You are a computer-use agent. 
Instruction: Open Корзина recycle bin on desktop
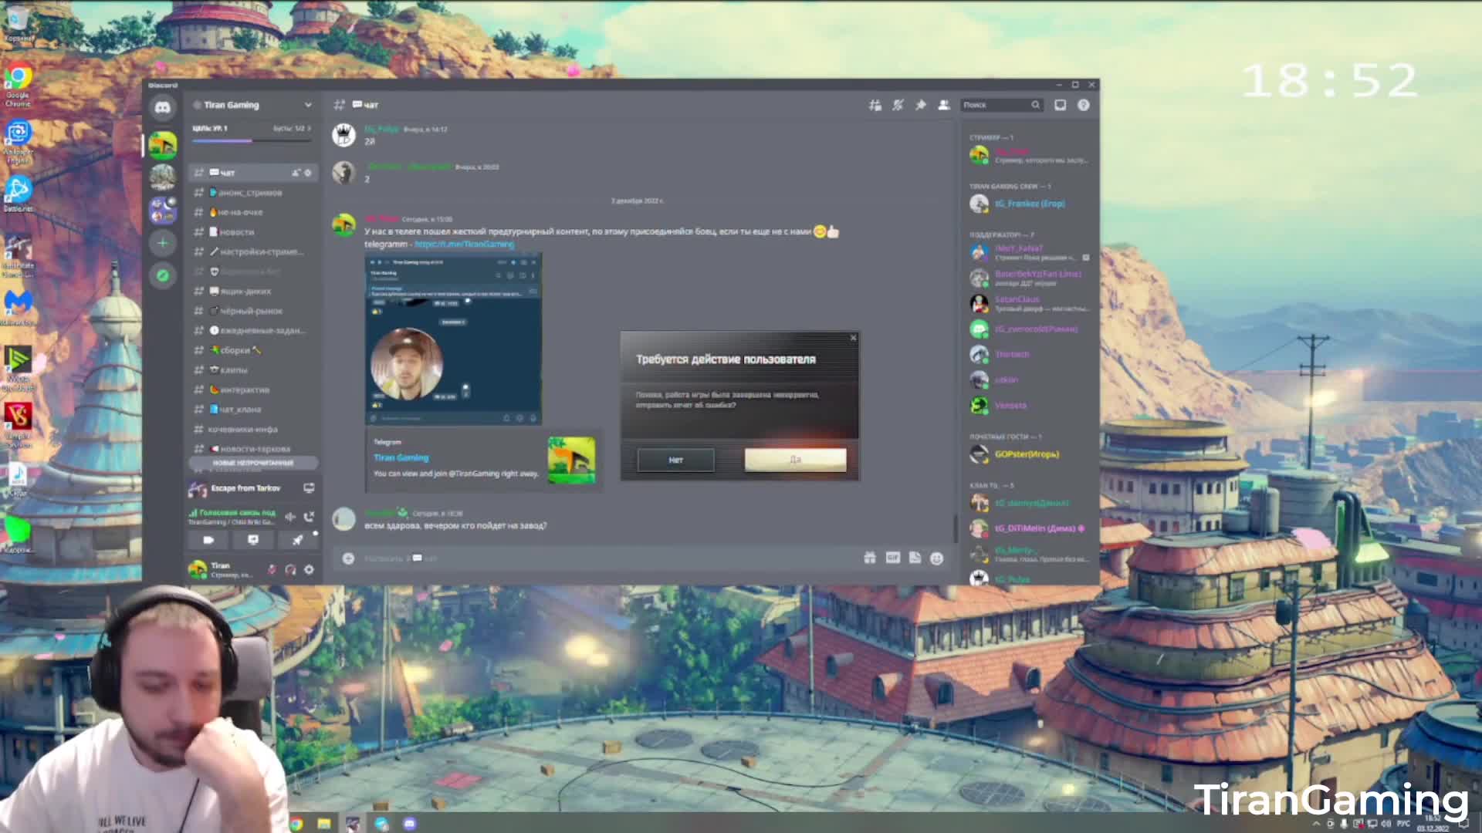pyautogui.click(x=19, y=22)
